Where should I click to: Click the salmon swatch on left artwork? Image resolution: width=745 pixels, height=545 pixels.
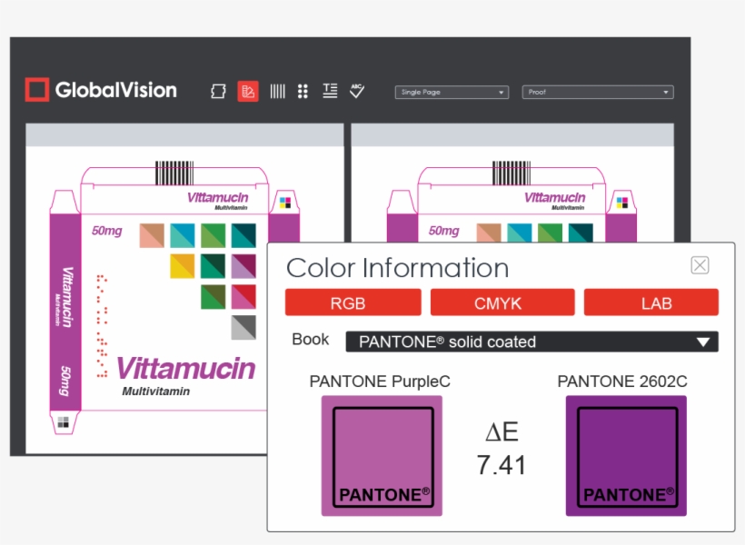pos(152,235)
